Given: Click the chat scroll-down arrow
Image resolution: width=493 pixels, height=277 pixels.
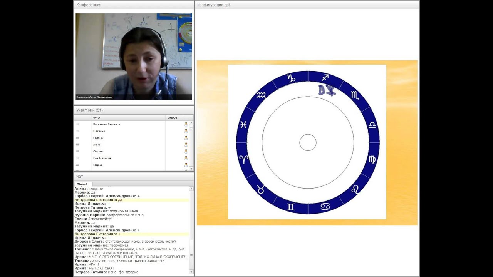Looking at the screenshot, I should [191, 272].
